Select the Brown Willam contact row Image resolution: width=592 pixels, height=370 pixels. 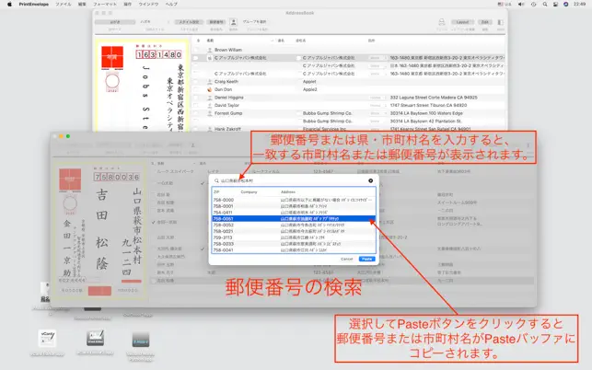(349, 50)
